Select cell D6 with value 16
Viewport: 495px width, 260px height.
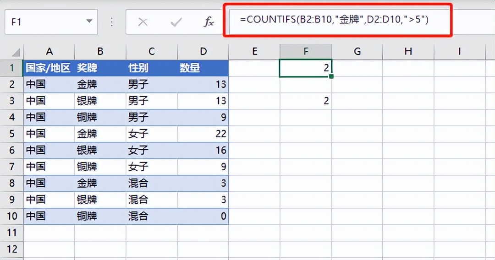[x=203, y=150]
